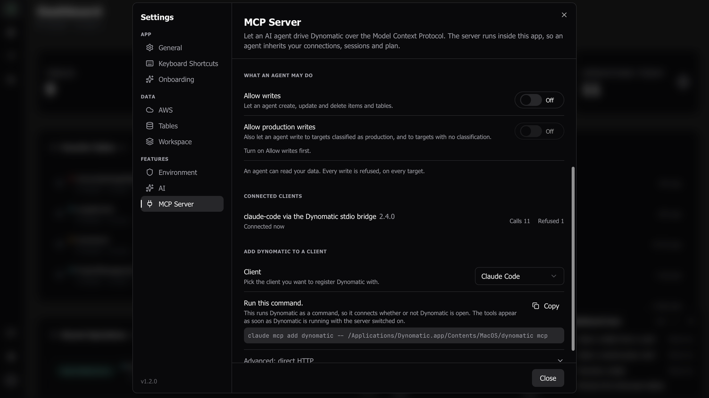Screen dimensions: 709x398
Task: Click the settings panel vertical scrollbar
Action: [x=573, y=258]
